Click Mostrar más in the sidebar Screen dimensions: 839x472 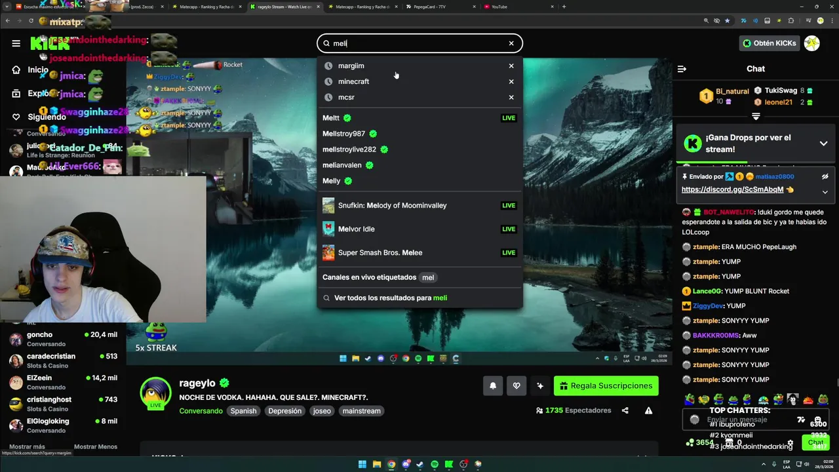point(27,446)
